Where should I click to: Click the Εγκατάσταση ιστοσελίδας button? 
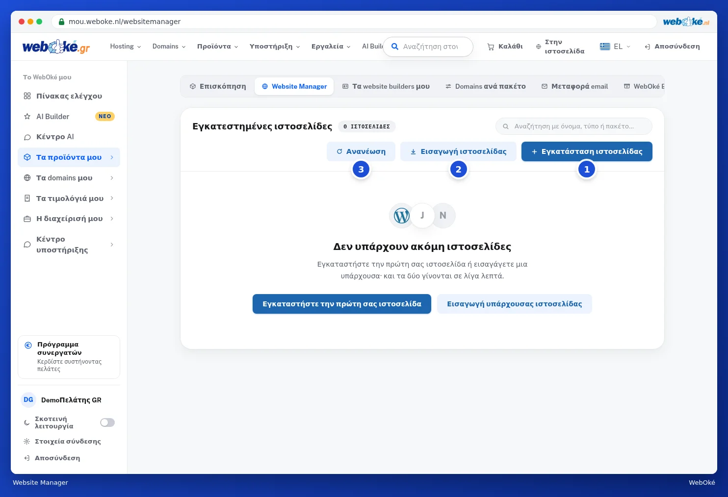pos(587,151)
